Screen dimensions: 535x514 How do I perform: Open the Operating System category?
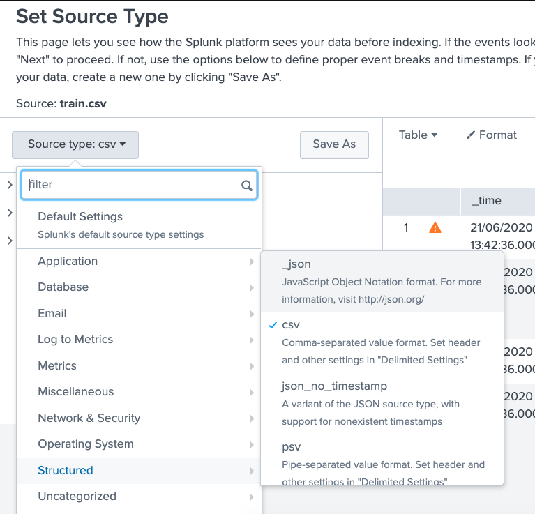click(x=139, y=444)
